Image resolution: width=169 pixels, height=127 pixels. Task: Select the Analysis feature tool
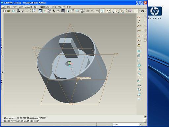click(139, 45)
